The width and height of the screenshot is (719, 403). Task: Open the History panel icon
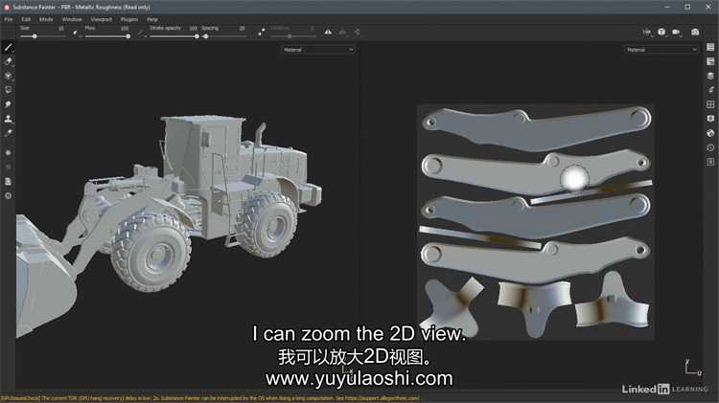click(710, 147)
